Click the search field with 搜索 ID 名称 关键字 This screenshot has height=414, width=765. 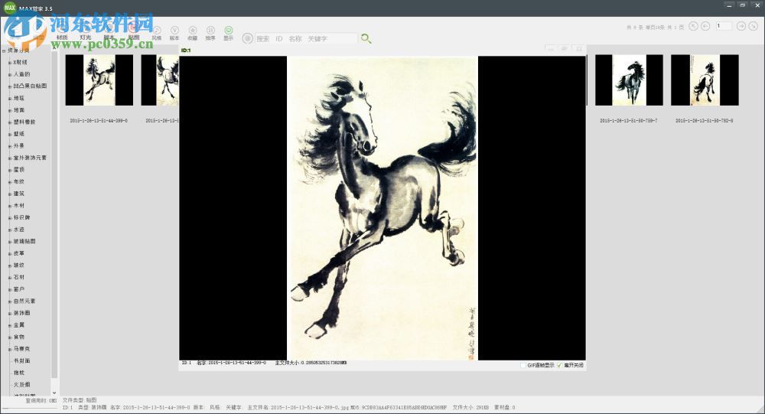[x=307, y=38]
